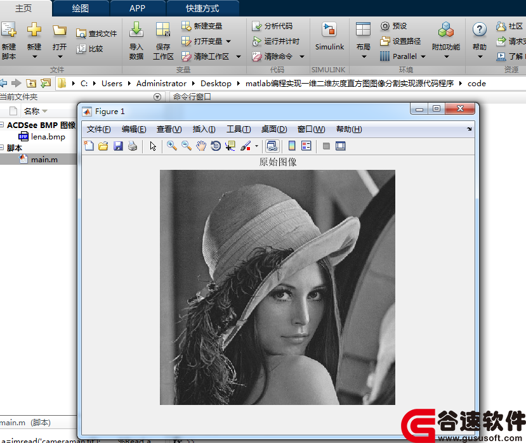Expand the Parallel dropdown arrow
Image resolution: width=526 pixels, height=443 pixels.
tap(423, 56)
